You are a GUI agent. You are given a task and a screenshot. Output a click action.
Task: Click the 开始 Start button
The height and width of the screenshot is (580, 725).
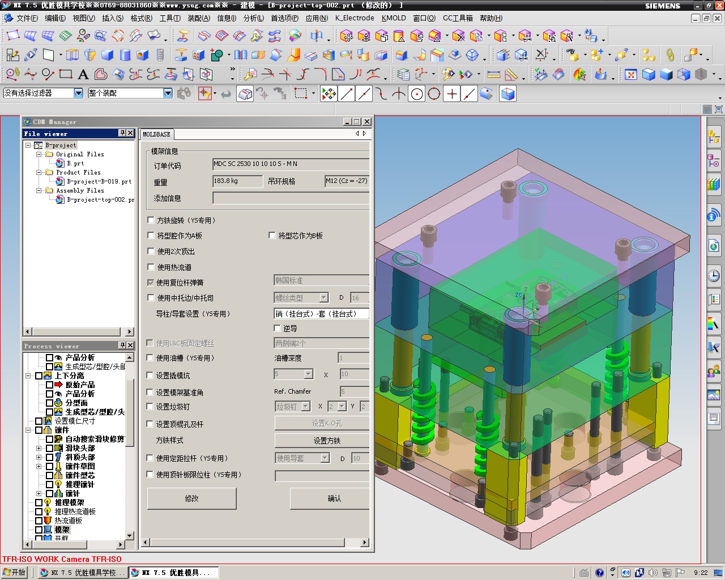14,573
